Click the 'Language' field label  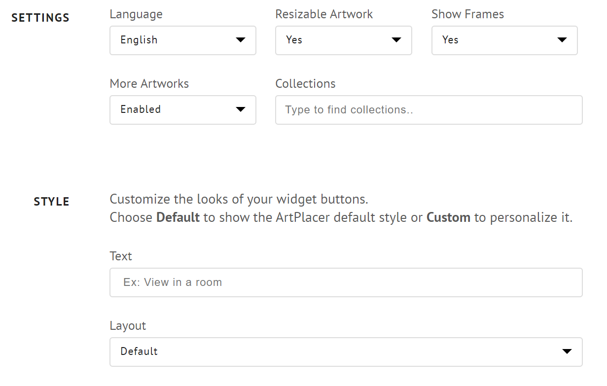point(136,14)
